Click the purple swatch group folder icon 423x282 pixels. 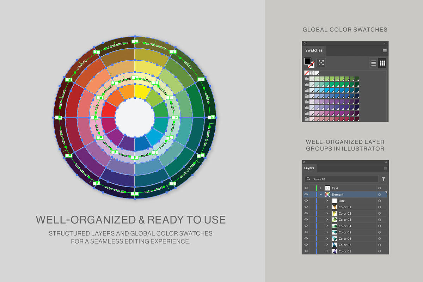pyautogui.click(x=307, y=102)
